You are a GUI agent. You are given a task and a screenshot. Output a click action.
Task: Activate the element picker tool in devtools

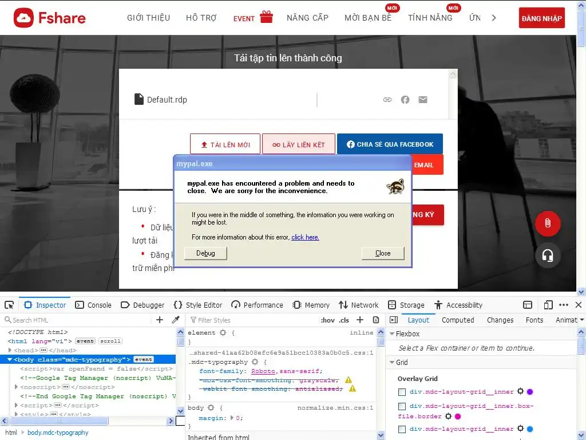click(9, 305)
